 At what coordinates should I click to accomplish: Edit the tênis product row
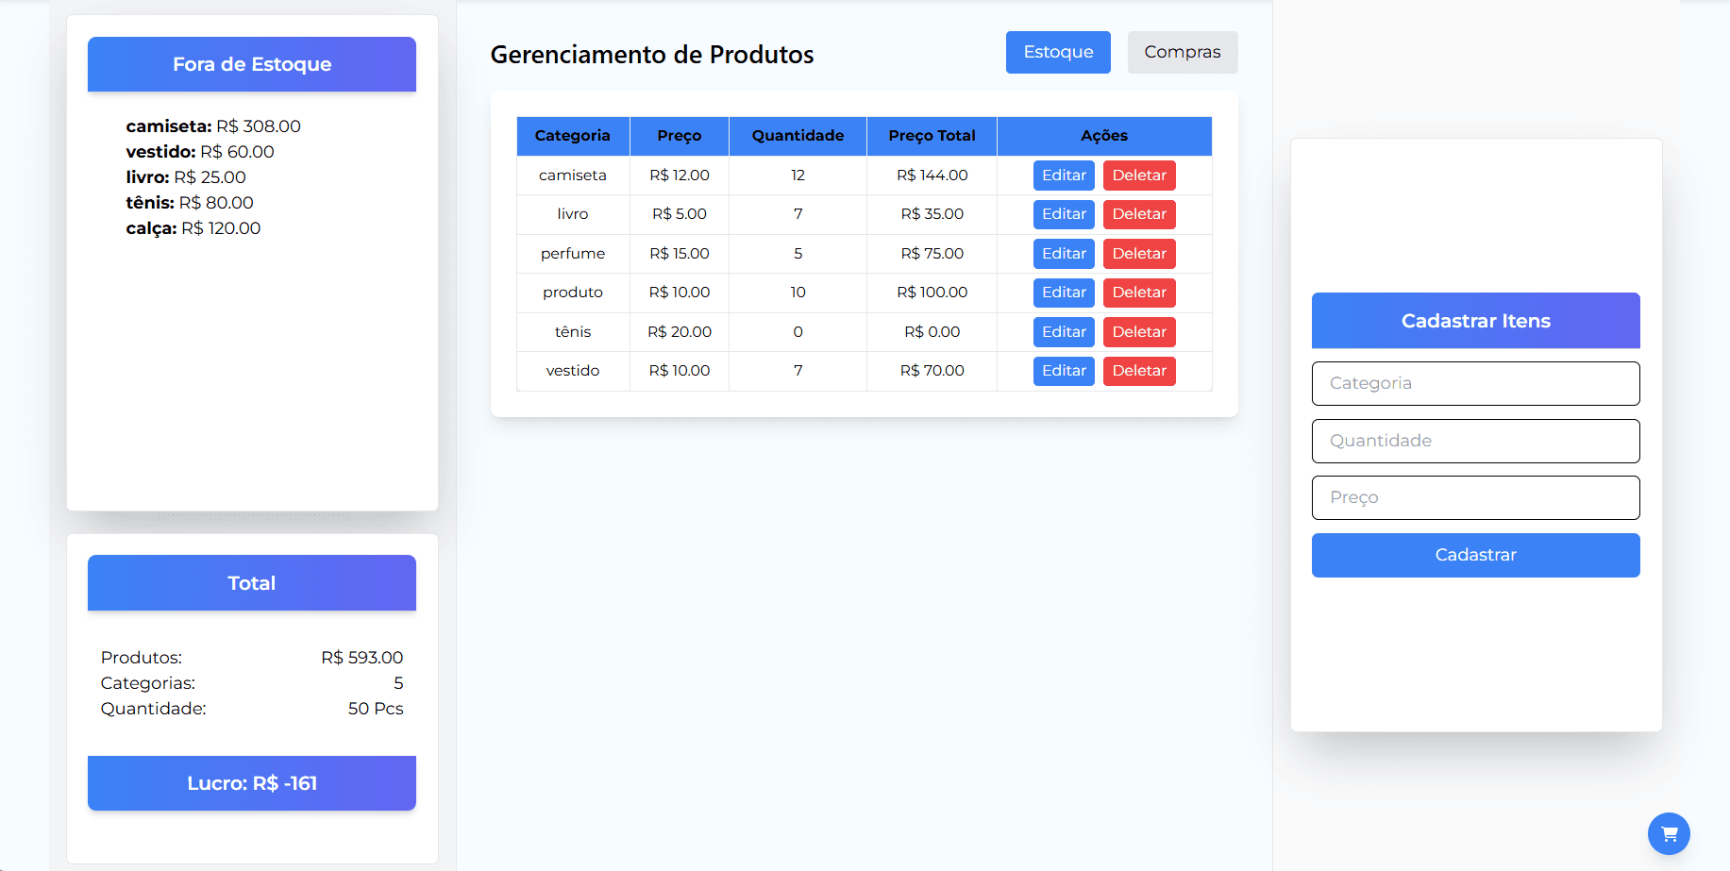(1063, 331)
